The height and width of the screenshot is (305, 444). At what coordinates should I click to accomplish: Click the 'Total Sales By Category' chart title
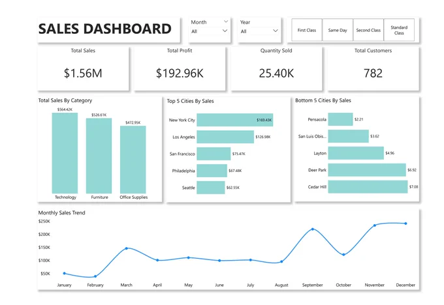[x=65, y=100]
